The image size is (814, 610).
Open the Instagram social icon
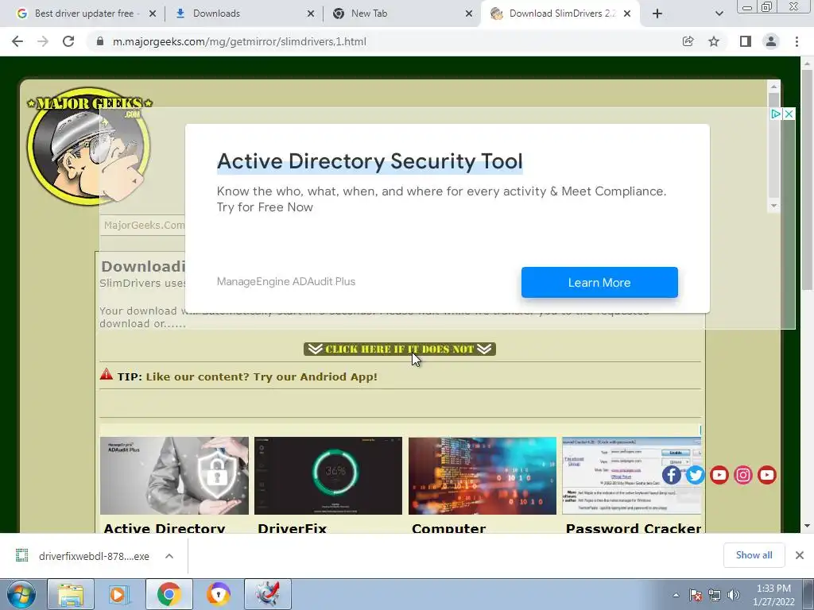click(x=743, y=475)
